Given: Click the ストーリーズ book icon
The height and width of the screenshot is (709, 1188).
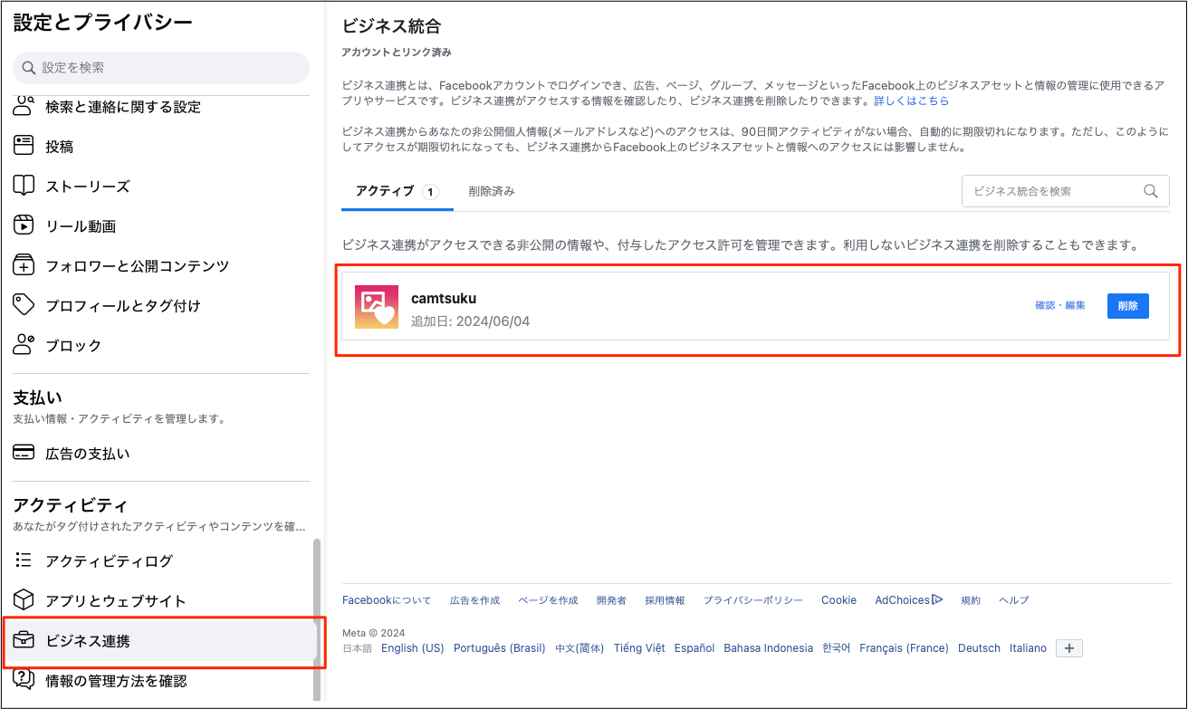Looking at the screenshot, I should (x=24, y=186).
